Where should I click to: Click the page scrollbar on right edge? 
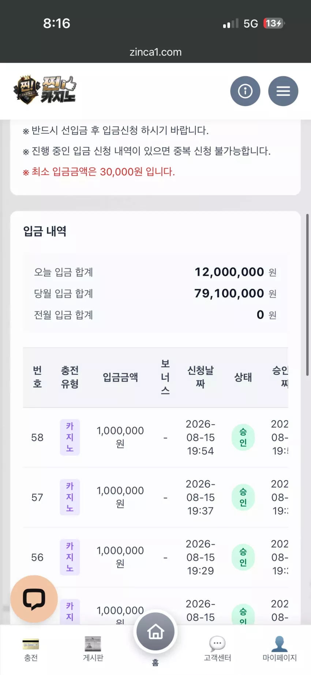pyautogui.click(x=307, y=295)
